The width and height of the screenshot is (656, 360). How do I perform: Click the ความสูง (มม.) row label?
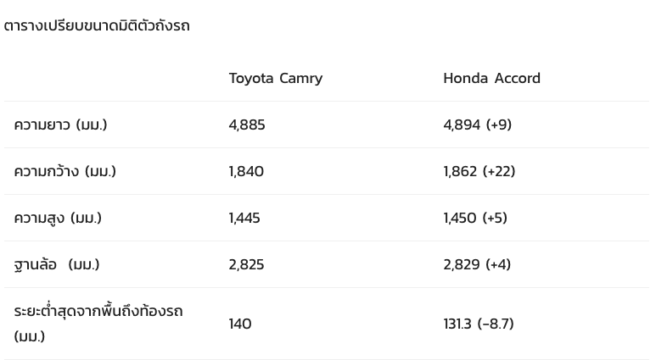tap(58, 218)
